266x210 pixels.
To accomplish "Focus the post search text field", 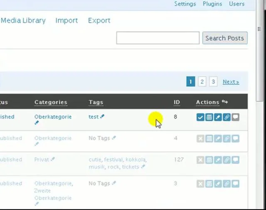I will (158, 38).
